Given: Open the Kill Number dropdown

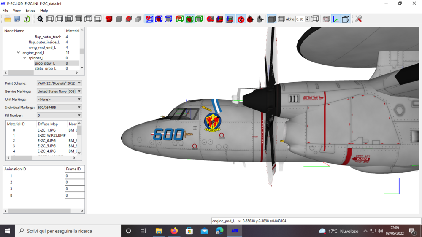Looking at the screenshot, I should (59, 115).
